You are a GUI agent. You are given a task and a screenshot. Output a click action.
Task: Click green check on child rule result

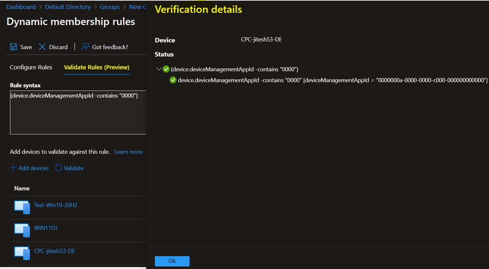pos(173,80)
